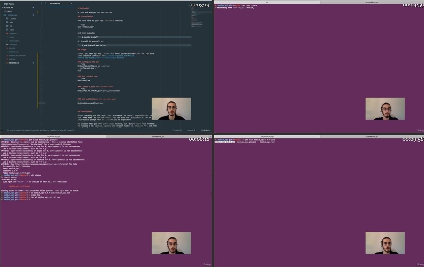The height and width of the screenshot is (267, 424).
Task: Click the master branch indicator in status bar
Action: [177, 130]
